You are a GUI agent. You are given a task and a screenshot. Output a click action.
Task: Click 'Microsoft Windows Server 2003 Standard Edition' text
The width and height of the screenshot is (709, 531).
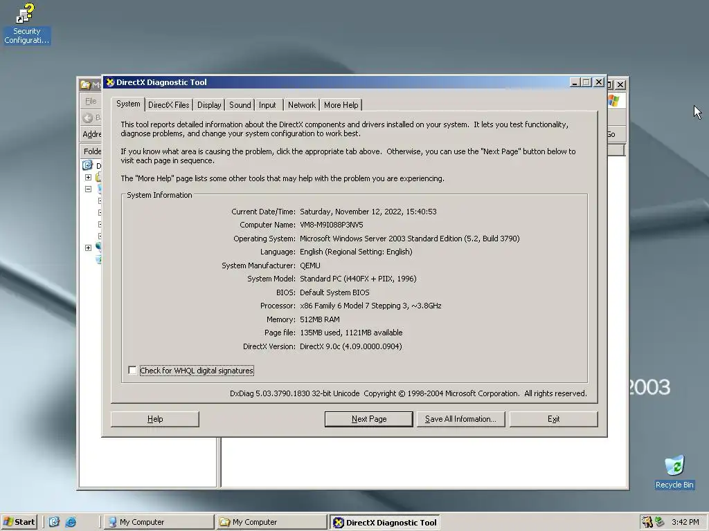coord(381,239)
